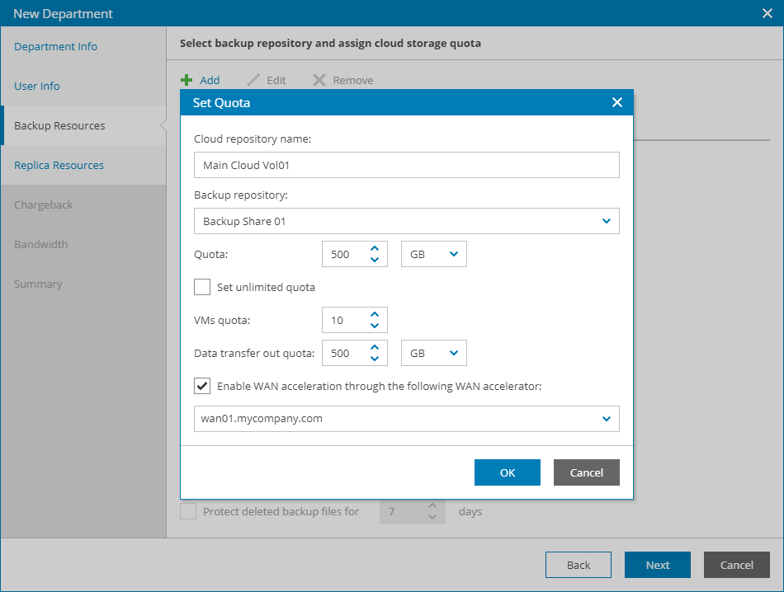Click the X Remove icon
Image resolution: width=784 pixels, height=592 pixels.
(319, 80)
